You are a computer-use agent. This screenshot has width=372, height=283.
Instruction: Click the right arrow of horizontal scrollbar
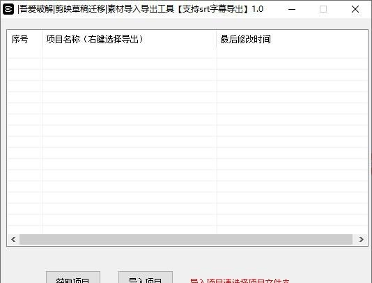point(361,239)
